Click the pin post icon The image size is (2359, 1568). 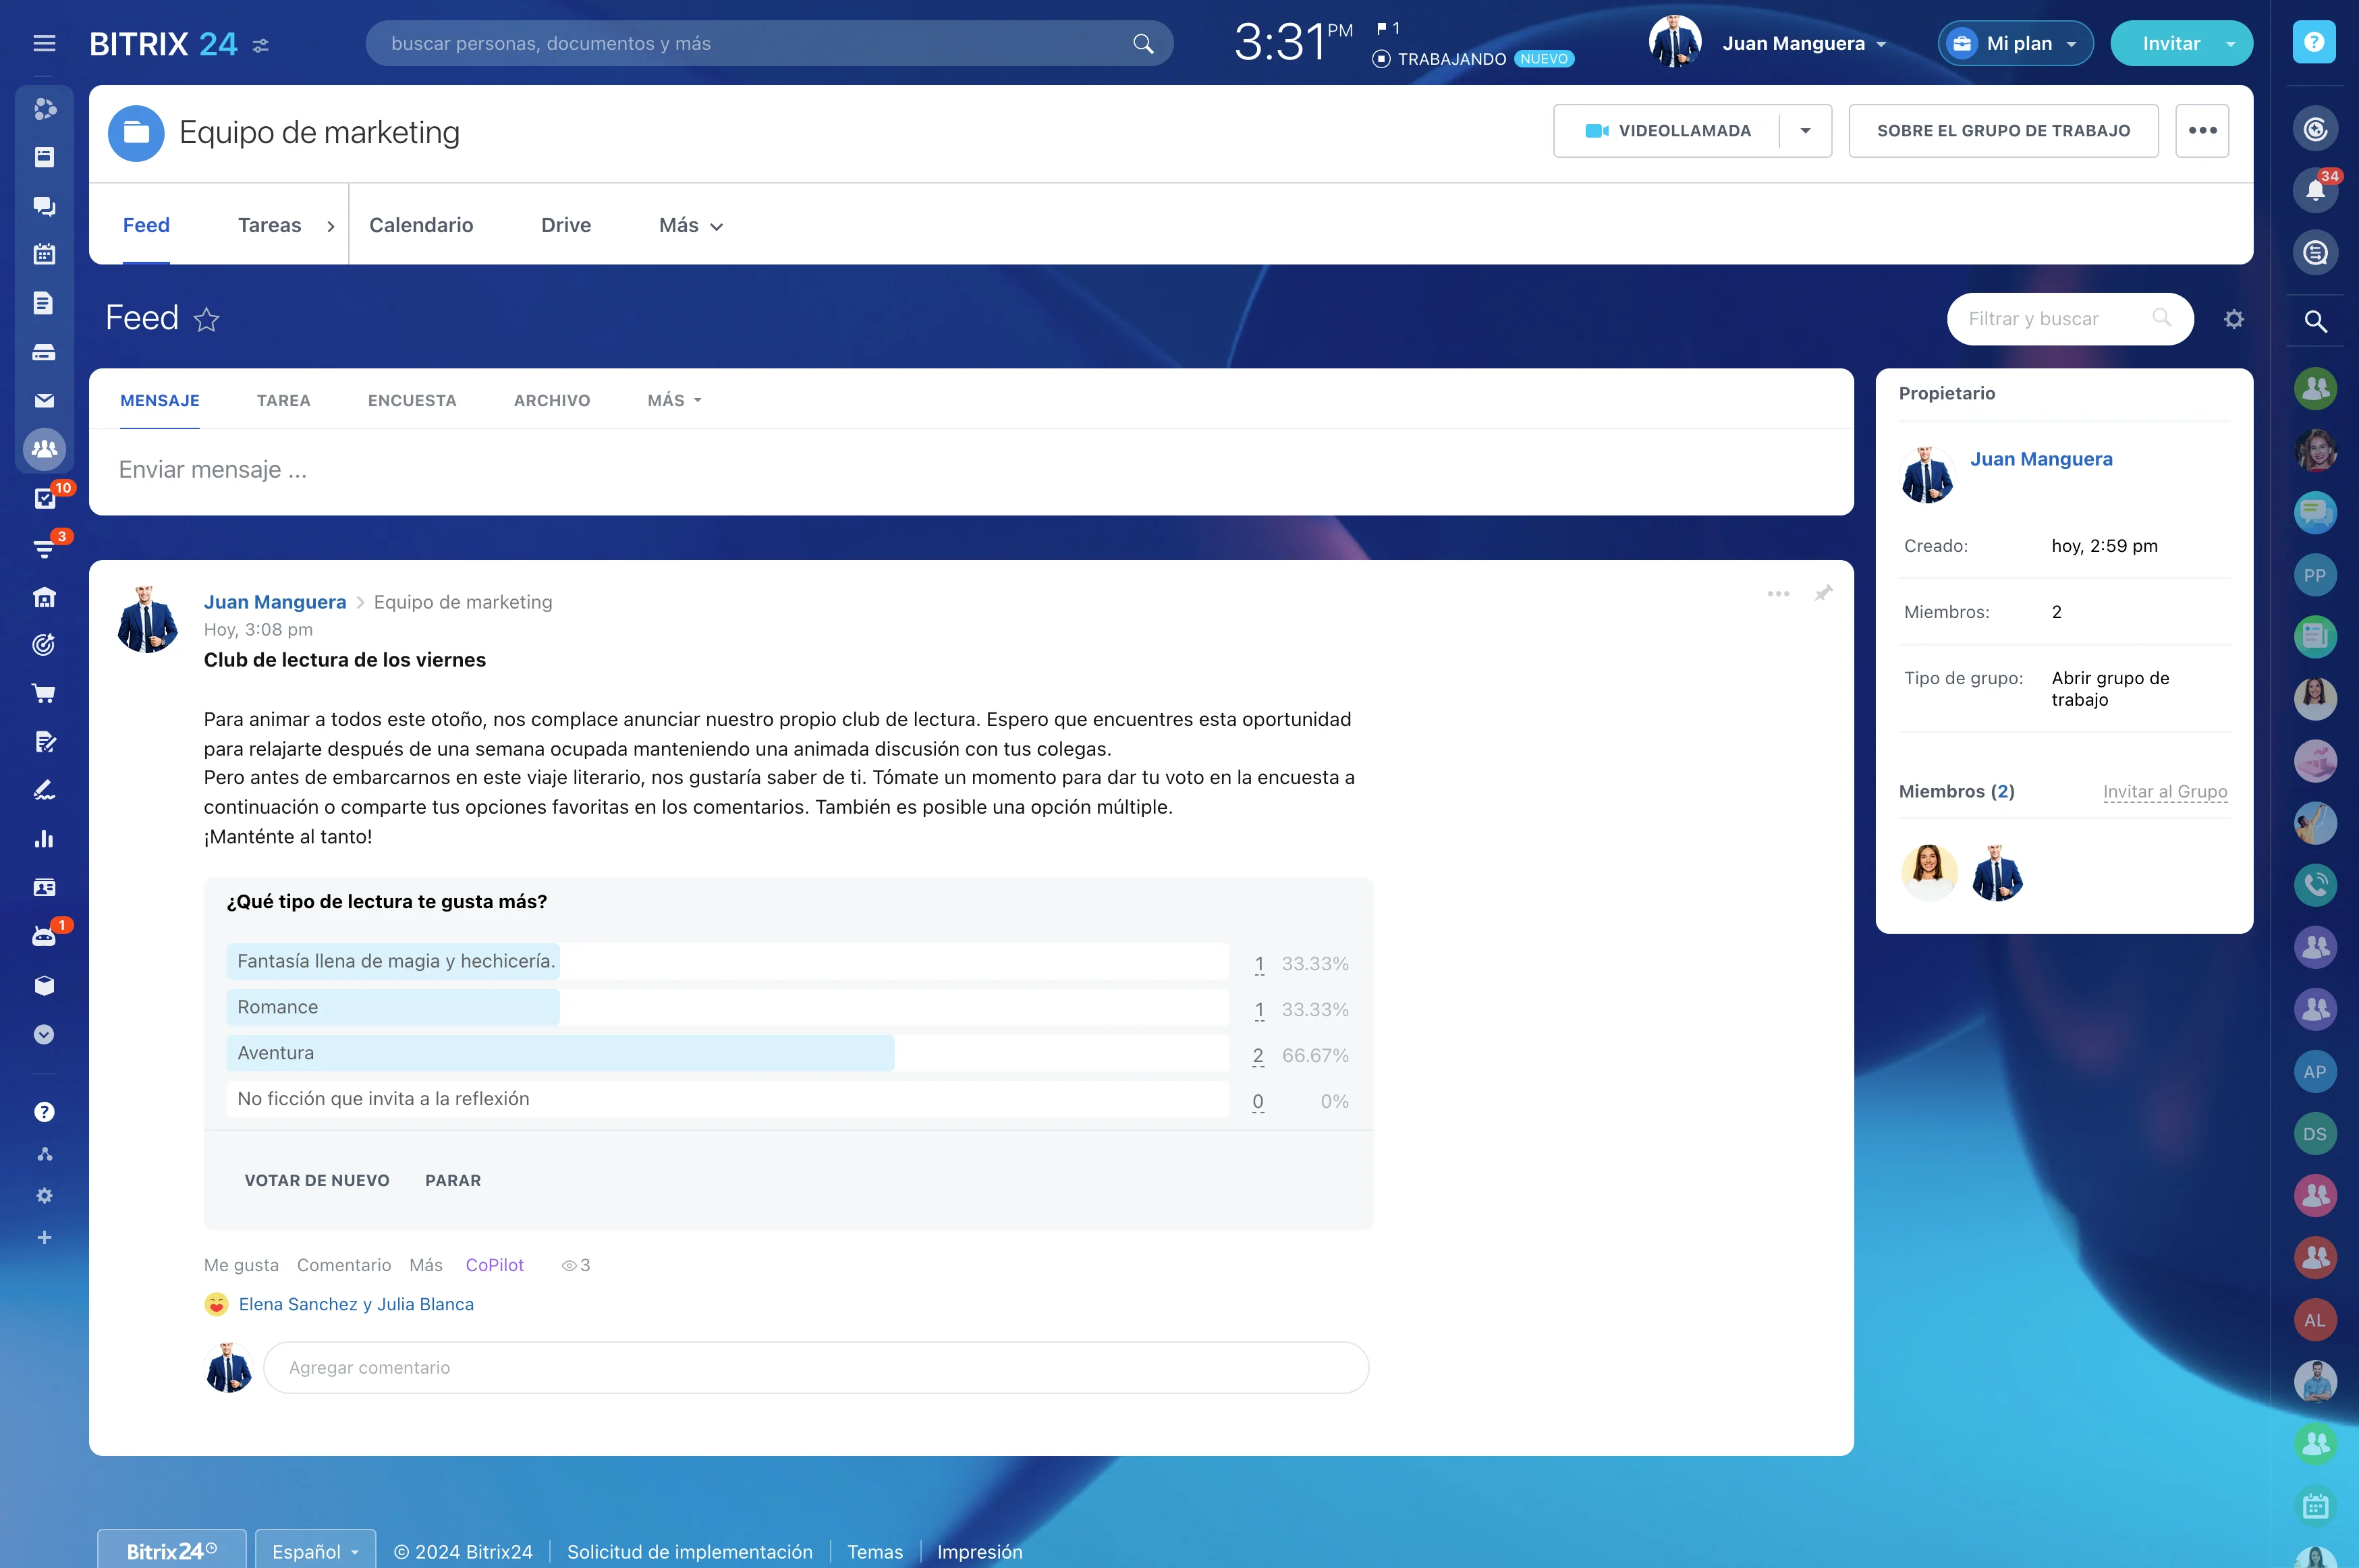1823,593
